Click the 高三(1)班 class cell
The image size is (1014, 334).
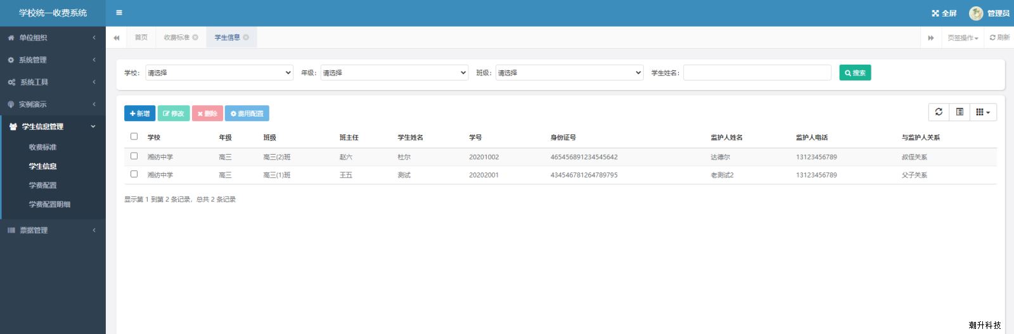[277, 175]
